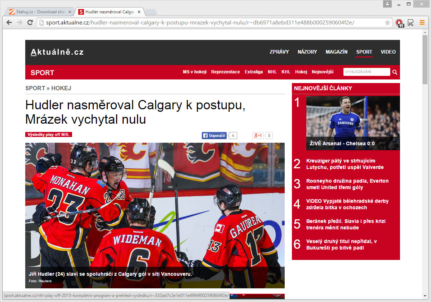Click the Foto: Reuters credit
The height and width of the screenshot is (302, 431).
click(x=40, y=281)
